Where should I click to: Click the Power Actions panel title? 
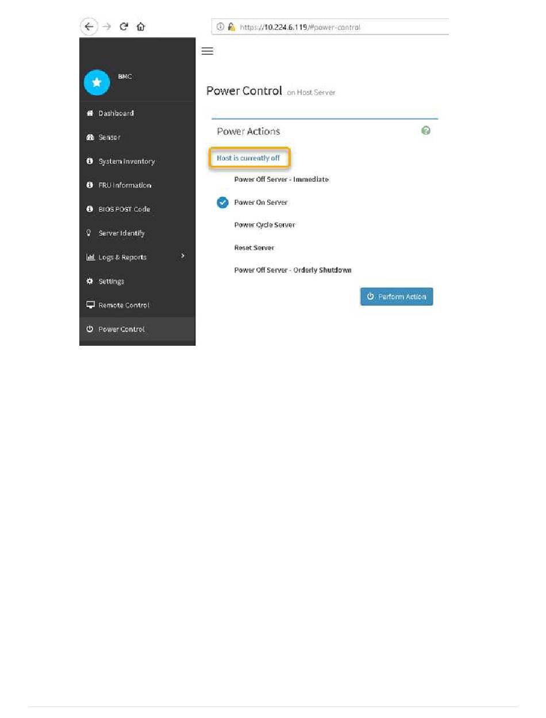click(248, 131)
